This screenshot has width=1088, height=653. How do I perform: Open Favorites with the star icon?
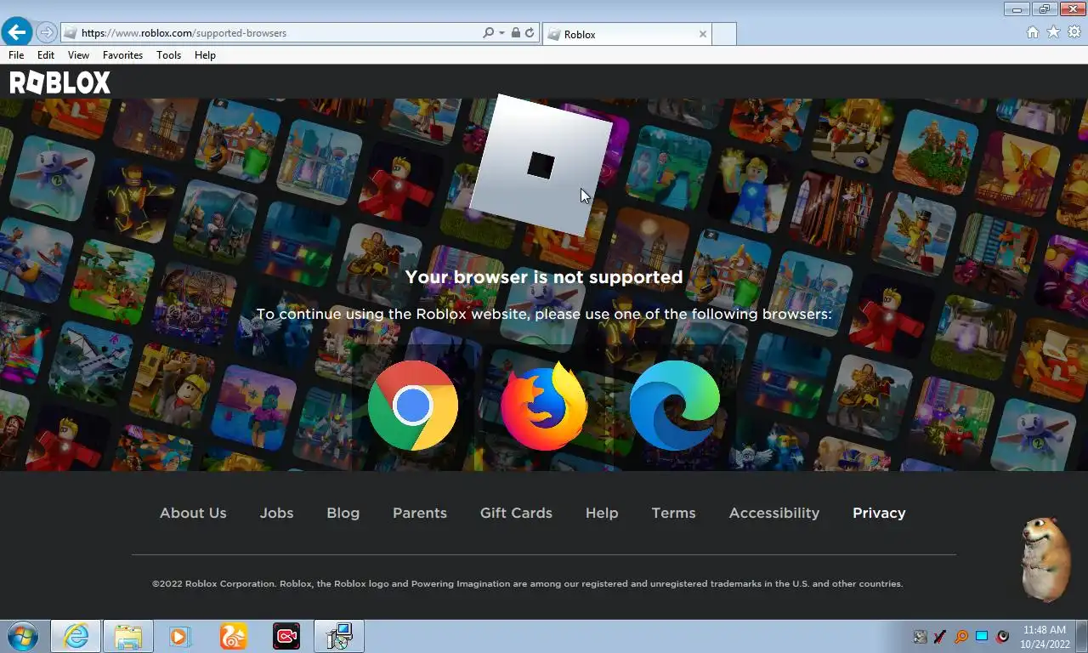pyautogui.click(x=1053, y=32)
